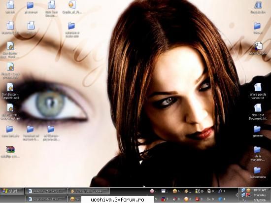This screenshot has height=203, width=271.
Task: Open the folder directly above the WinRAR archive
Action: point(10,129)
